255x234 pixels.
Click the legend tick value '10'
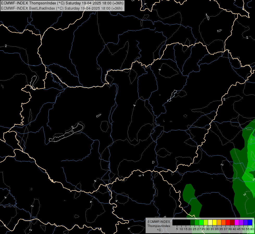pos(181,229)
